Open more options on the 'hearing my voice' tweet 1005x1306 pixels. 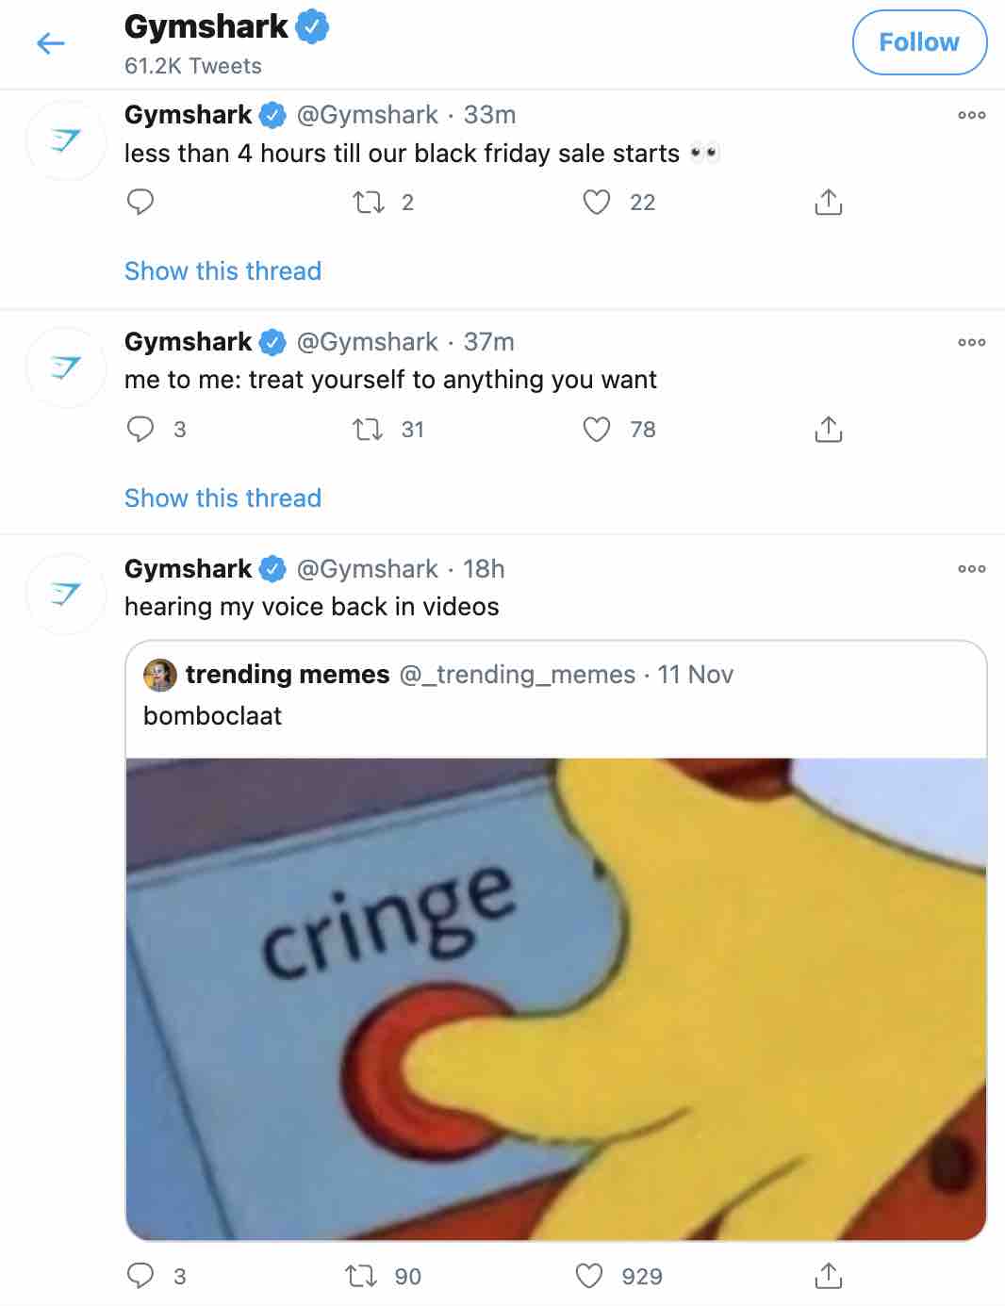(x=970, y=567)
